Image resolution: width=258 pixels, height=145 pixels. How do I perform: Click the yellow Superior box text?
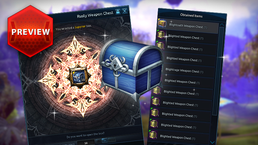[80, 27]
